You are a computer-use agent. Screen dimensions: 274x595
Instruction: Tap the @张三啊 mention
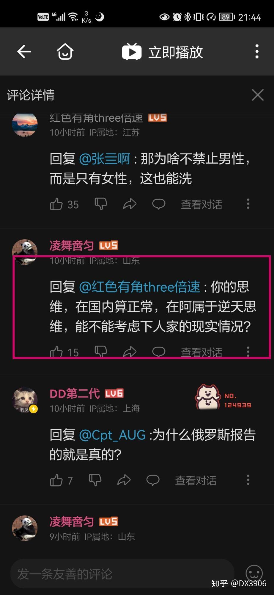click(x=105, y=159)
